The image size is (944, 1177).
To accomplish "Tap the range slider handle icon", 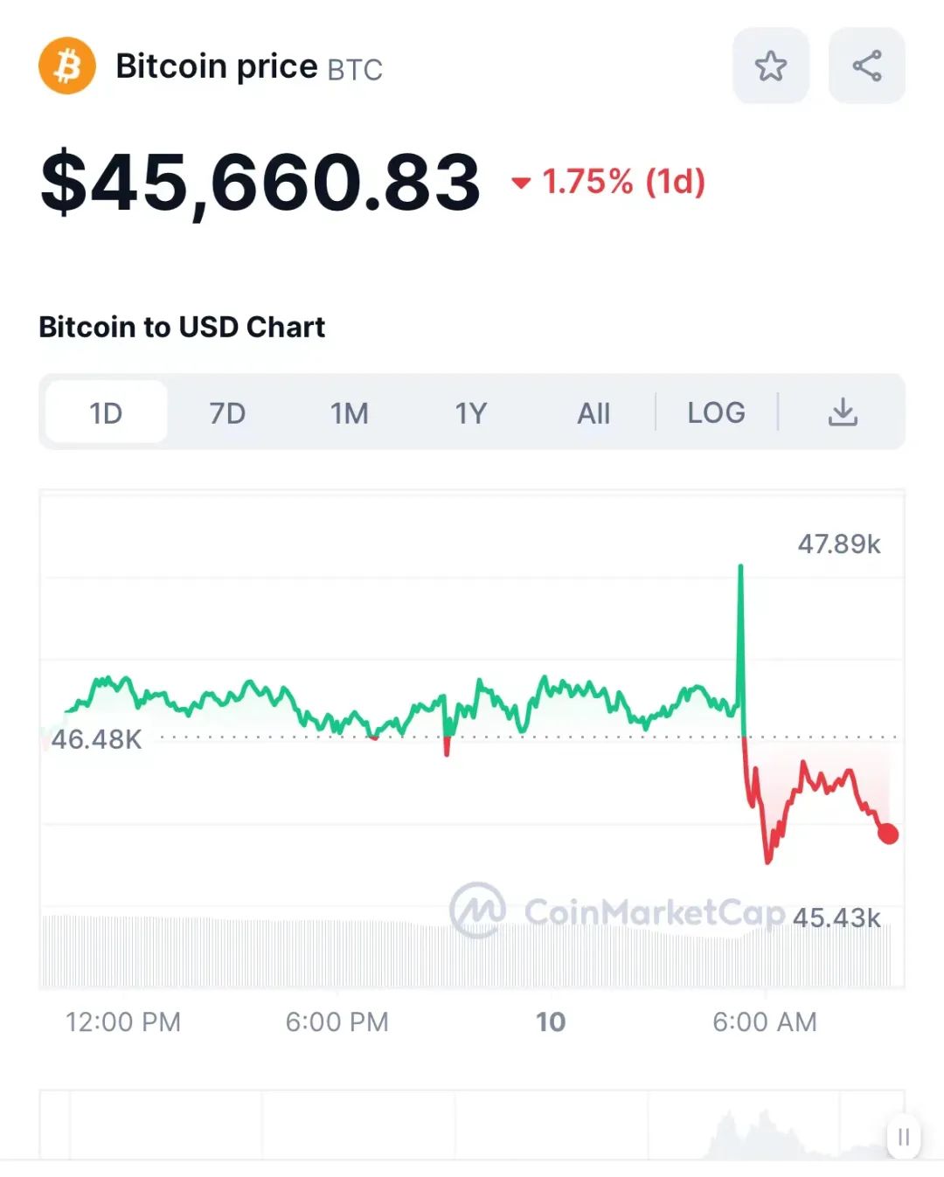I will (903, 1137).
